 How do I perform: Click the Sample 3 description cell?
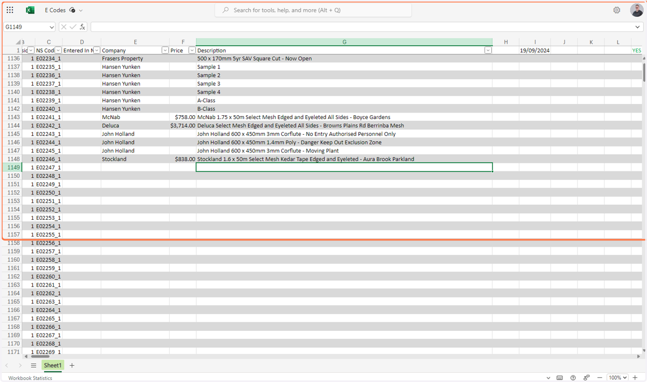pos(344,84)
